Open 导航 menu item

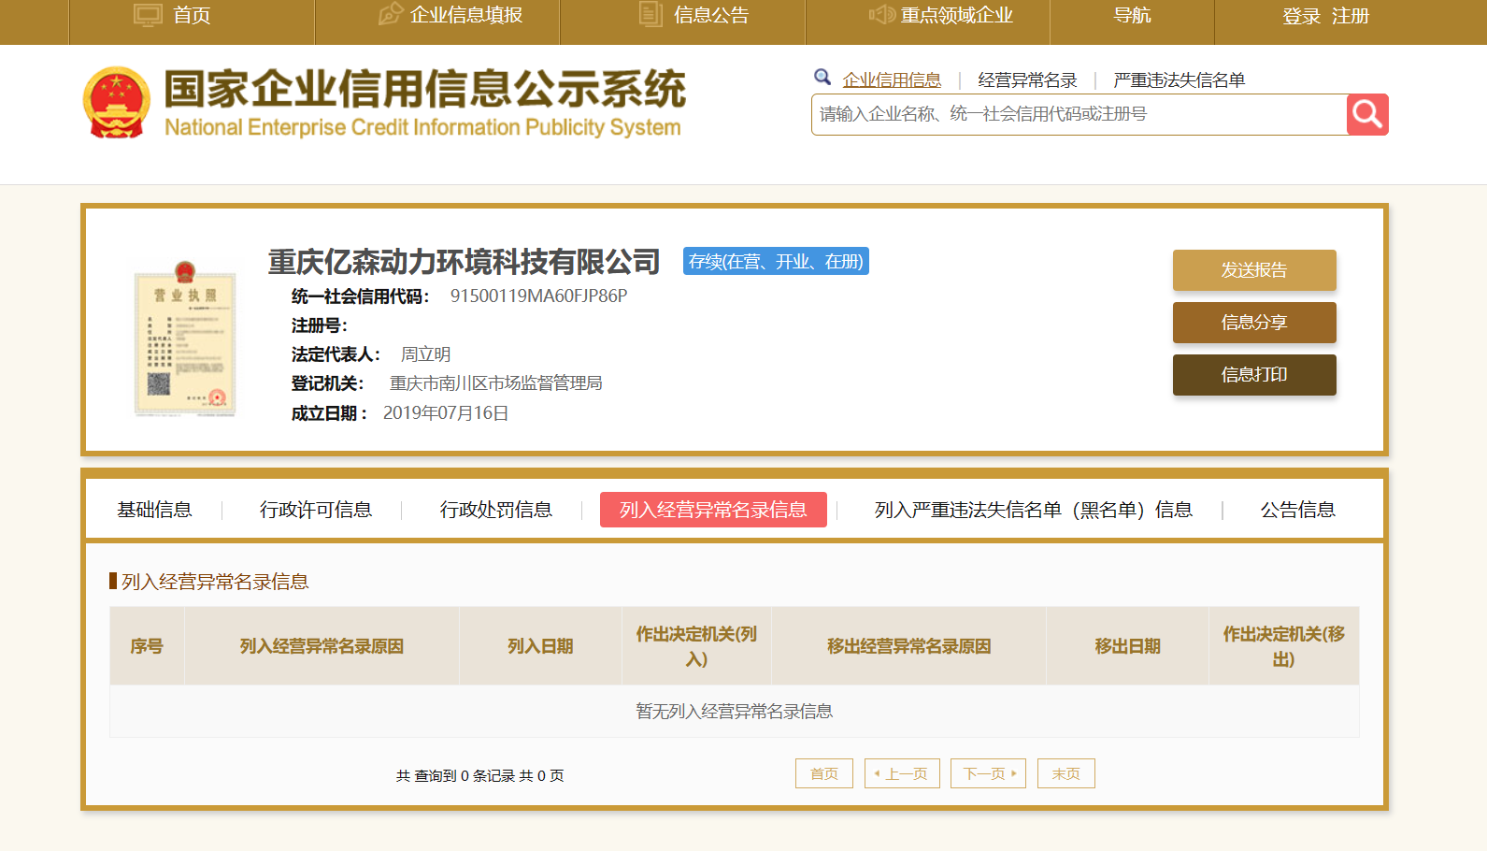tap(1132, 15)
